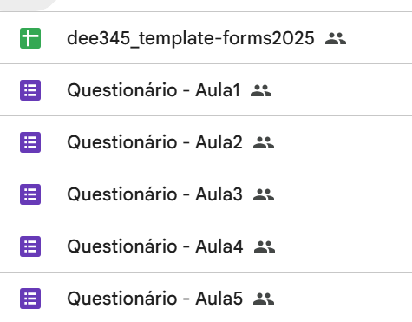The width and height of the screenshot is (412, 322).
Task: Click the purple Forms icon for Questionário - Aula4
Action: 30,246
